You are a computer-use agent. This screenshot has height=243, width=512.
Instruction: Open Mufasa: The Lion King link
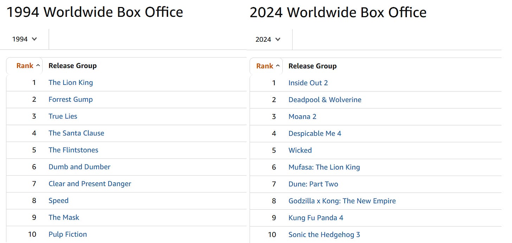point(324,167)
